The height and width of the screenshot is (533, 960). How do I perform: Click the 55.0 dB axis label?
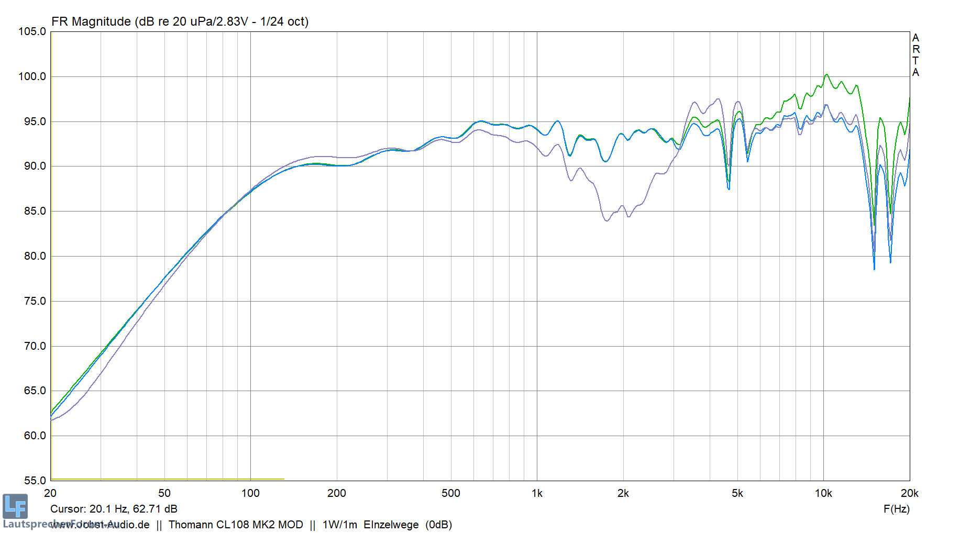(35, 480)
